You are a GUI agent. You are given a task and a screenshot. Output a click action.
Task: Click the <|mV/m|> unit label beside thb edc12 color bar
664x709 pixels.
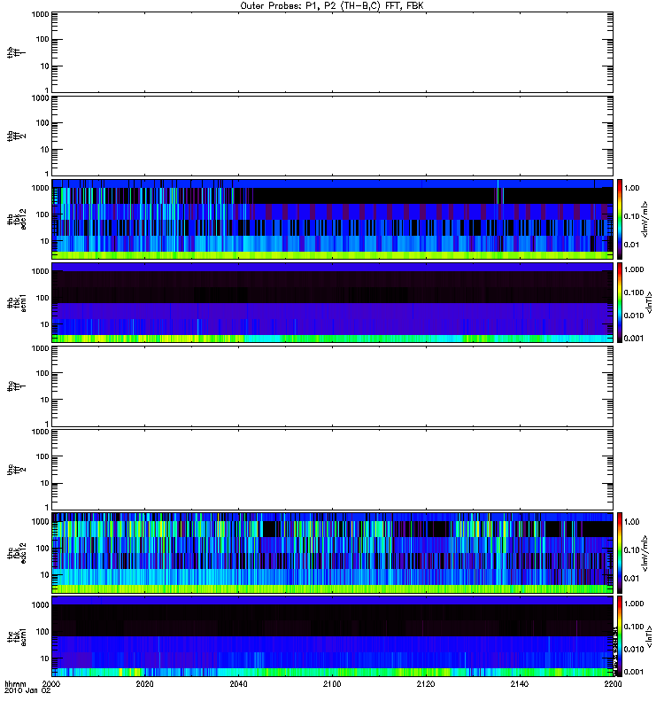click(645, 219)
